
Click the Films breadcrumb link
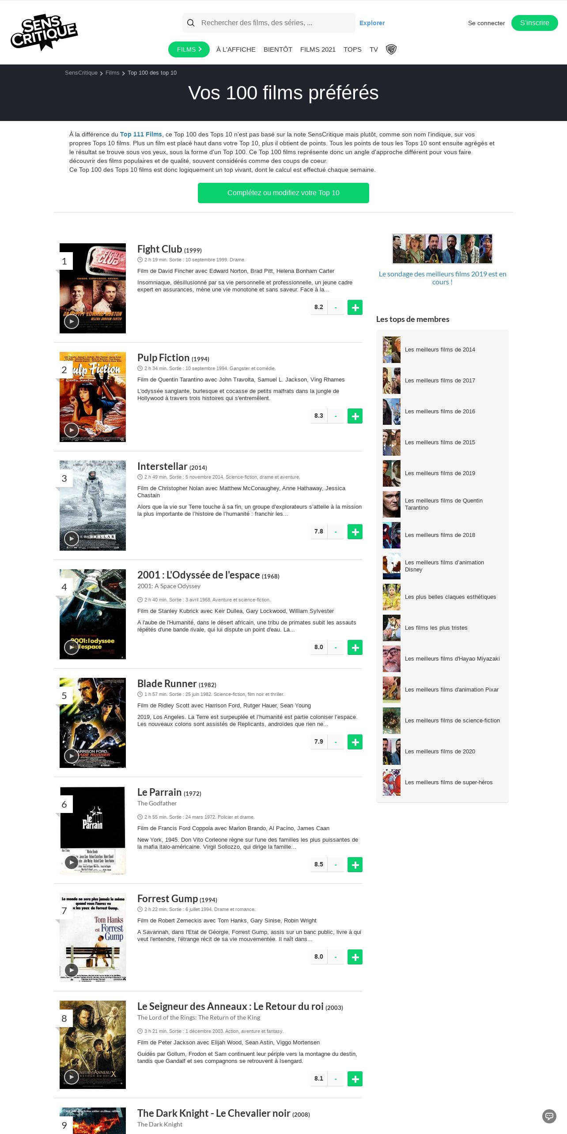[x=112, y=73]
